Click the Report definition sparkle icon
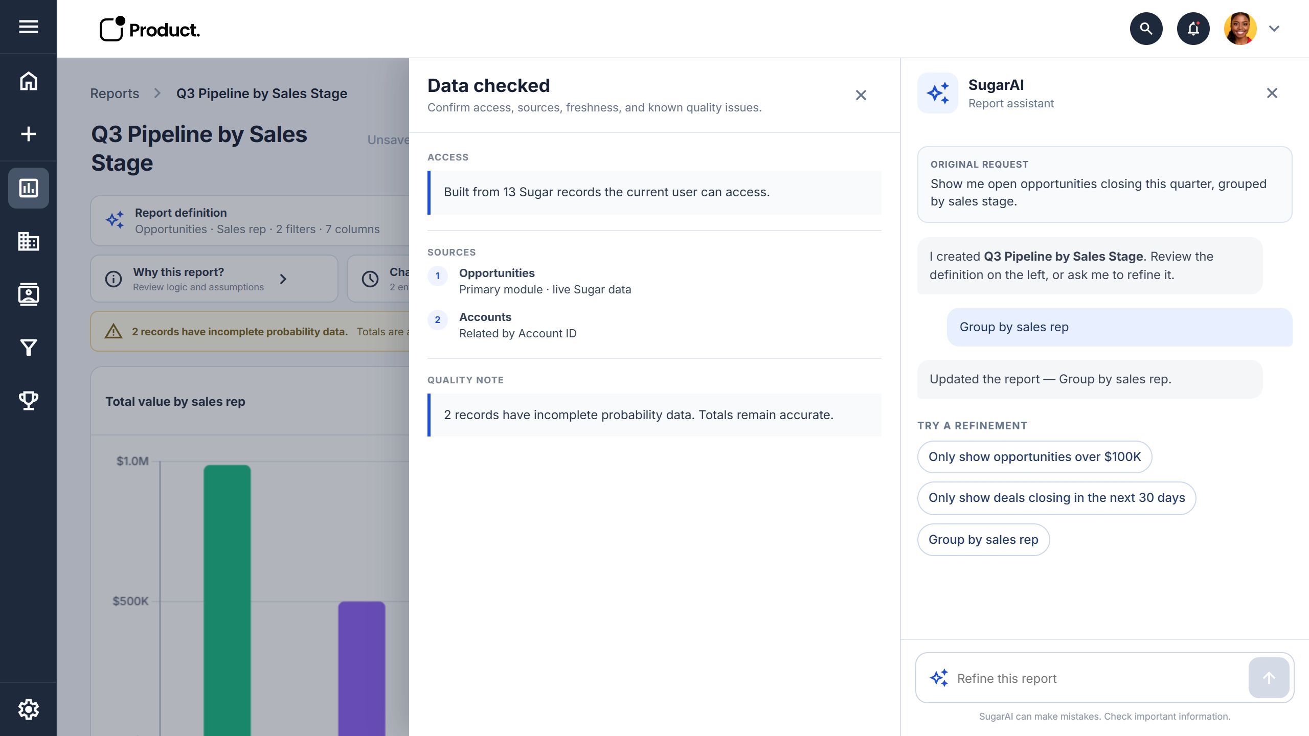The height and width of the screenshot is (736, 1309). [x=115, y=220]
